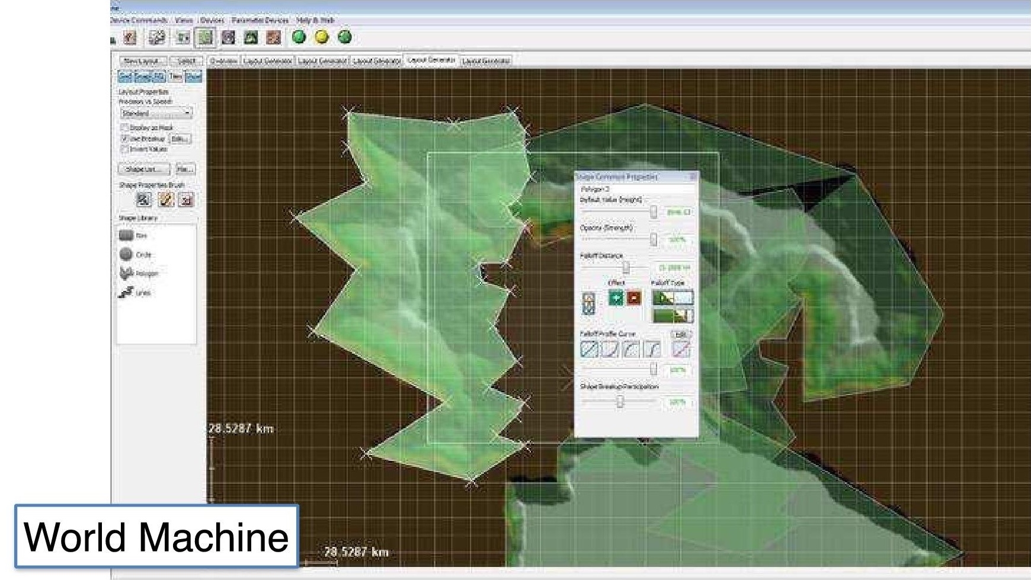The image size is (1031, 580).
Task: Select the Polygon shape in Shape Library
Action: pos(139,273)
